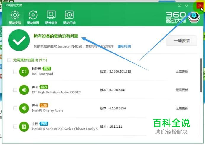Click the version 6.16.0.3154 text
Image resolution: width=205 pixels, height=145 pixels.
point(113,108)
